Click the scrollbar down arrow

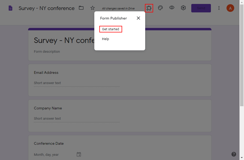(x=242, y=158)
